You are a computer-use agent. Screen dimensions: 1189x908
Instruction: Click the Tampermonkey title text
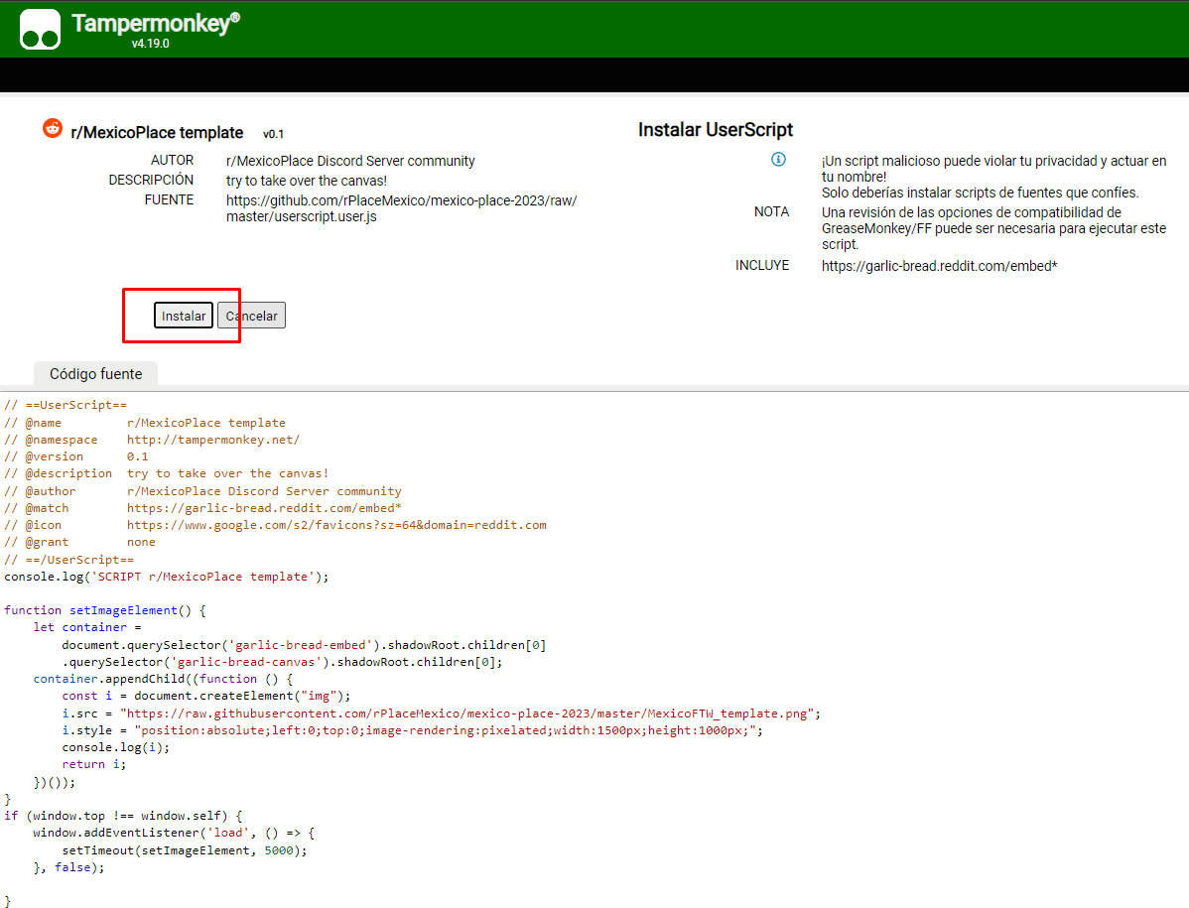[x=156, y=24]
